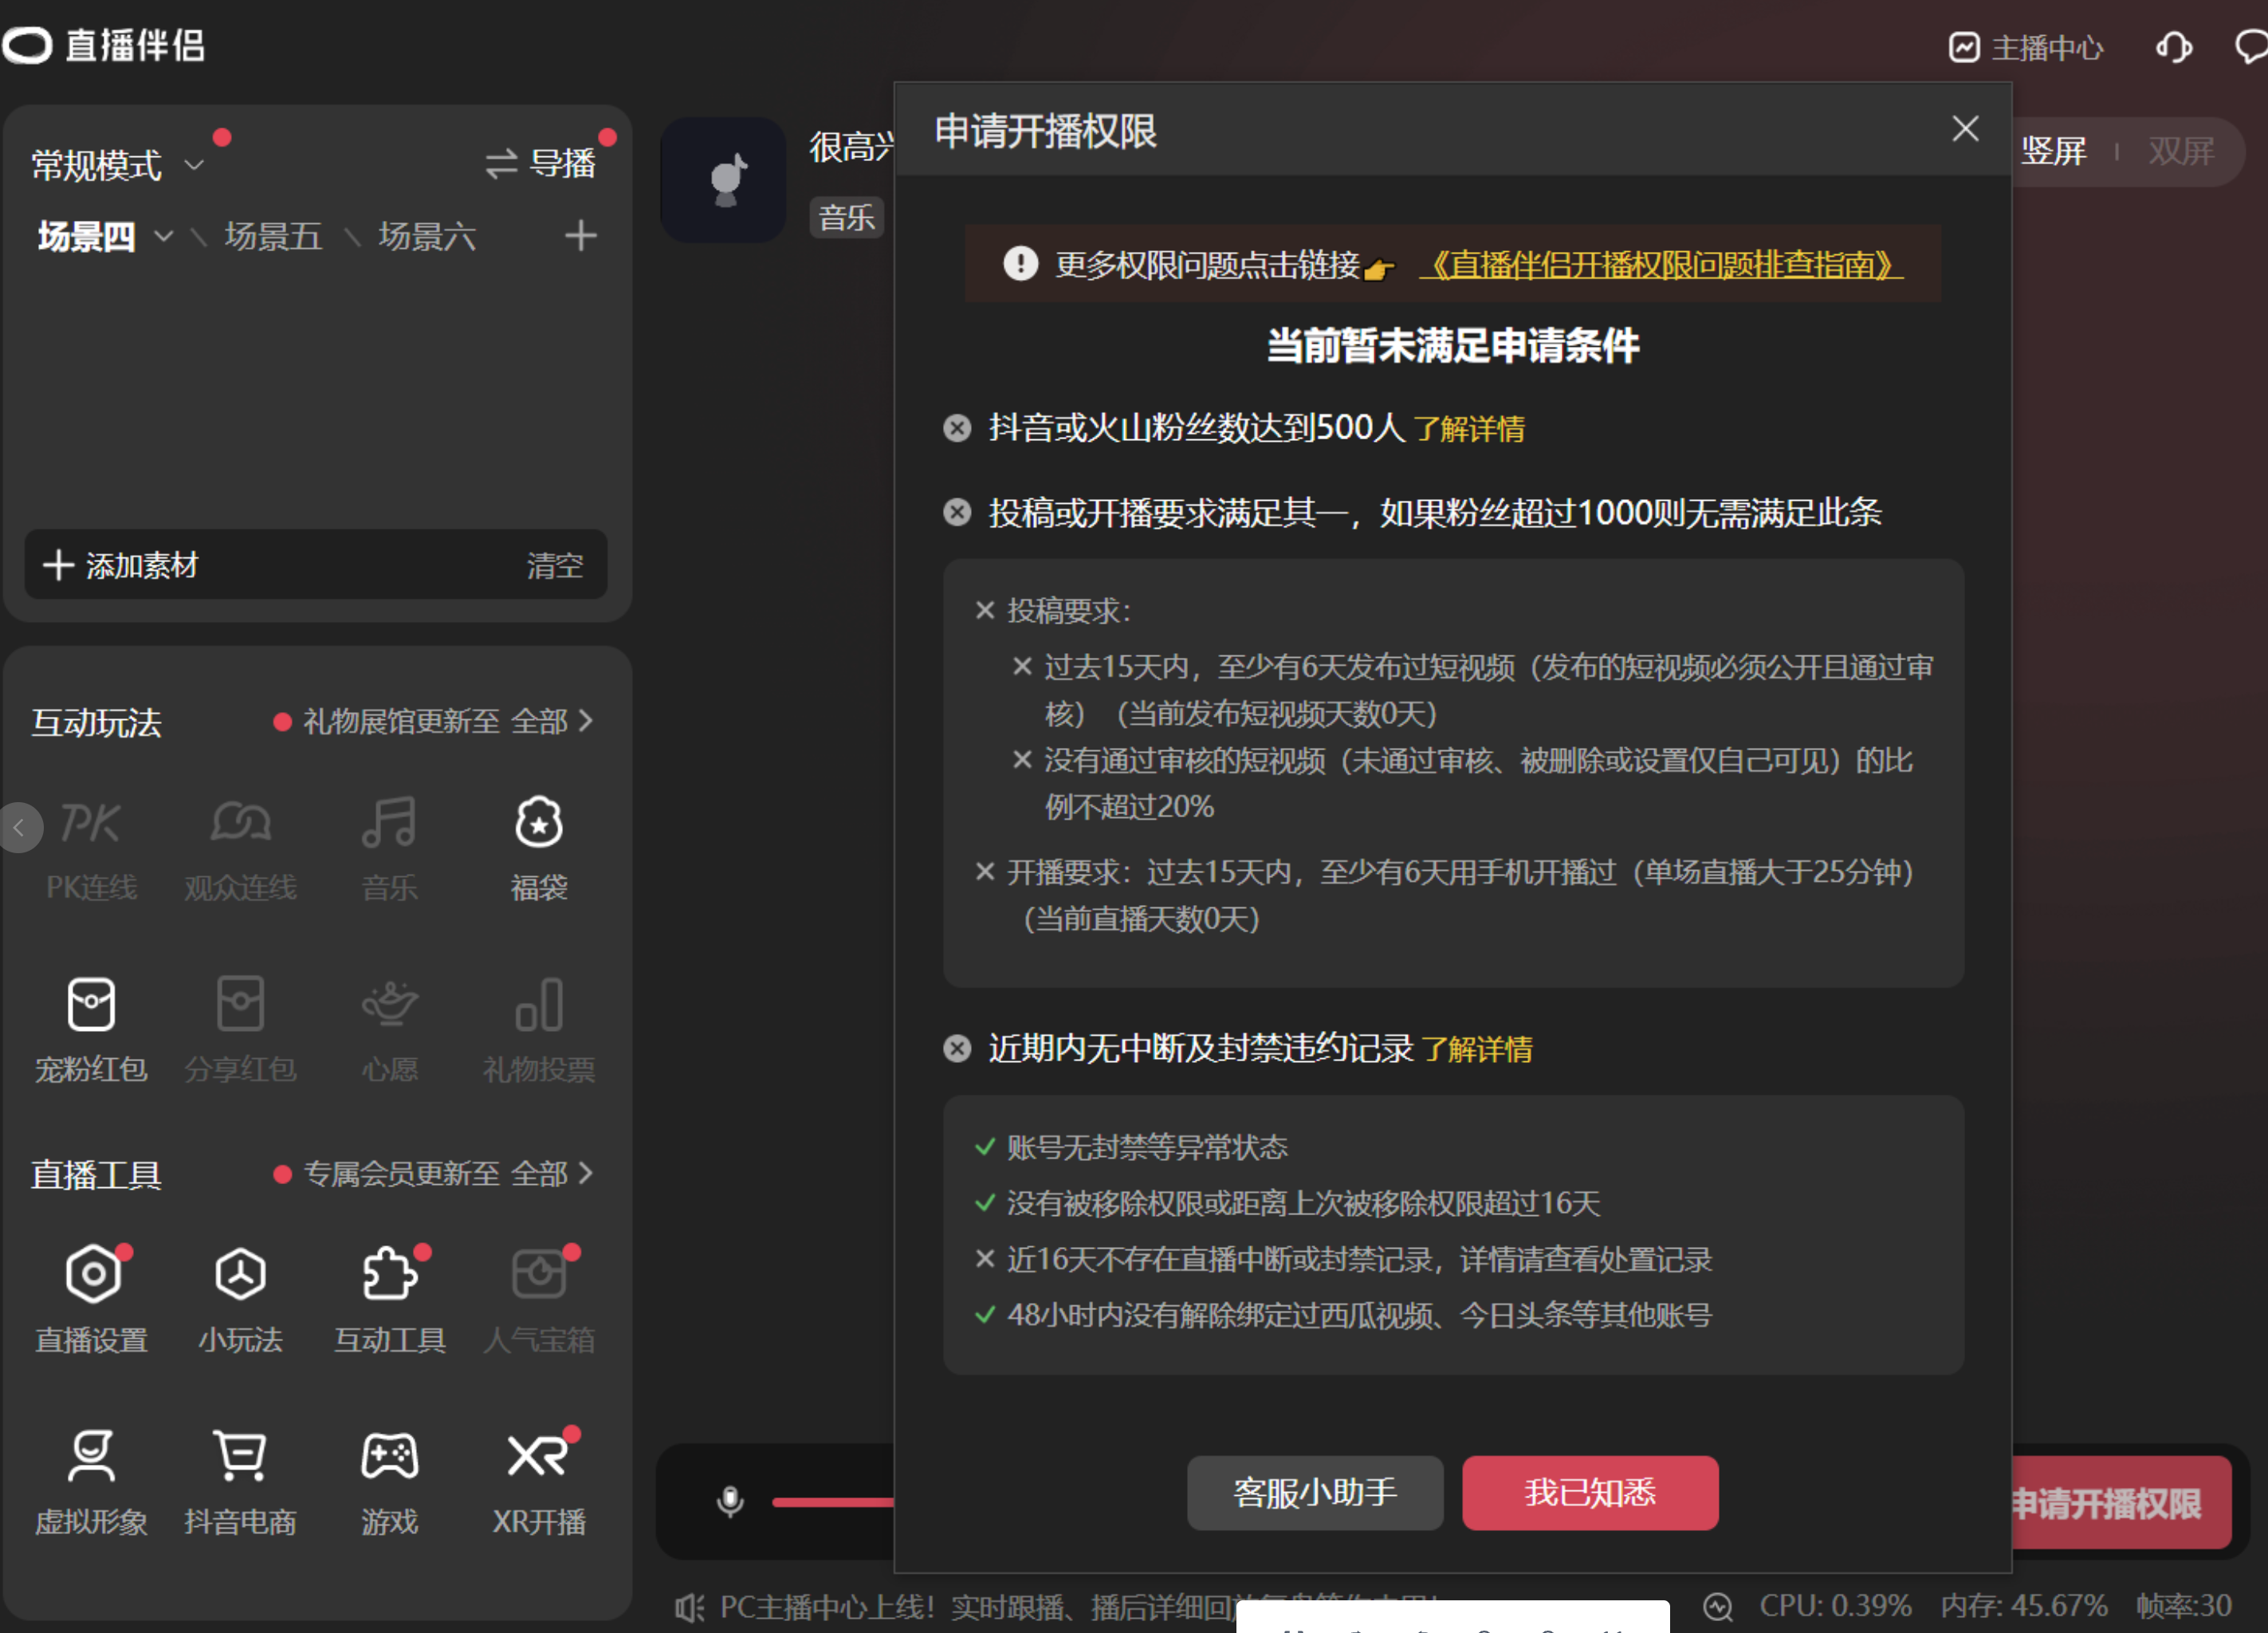This screenshot has width=2268, height=1633.
Task: Click 了解详情 next to 500 fans requirement
Action: click(x=1469, y=429)
